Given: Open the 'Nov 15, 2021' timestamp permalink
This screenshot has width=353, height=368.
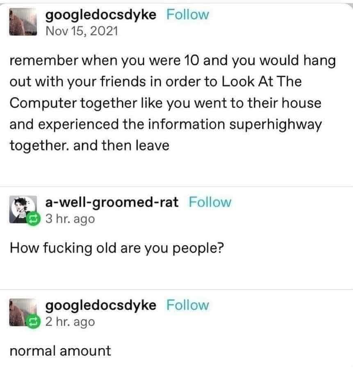Looking at the screenshot, I should [82, 31].
